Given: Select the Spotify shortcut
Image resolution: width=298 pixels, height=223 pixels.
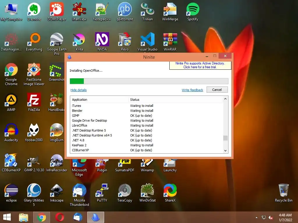Looking at the screenshot, I should pyautogui.click(x=193, y=12).
